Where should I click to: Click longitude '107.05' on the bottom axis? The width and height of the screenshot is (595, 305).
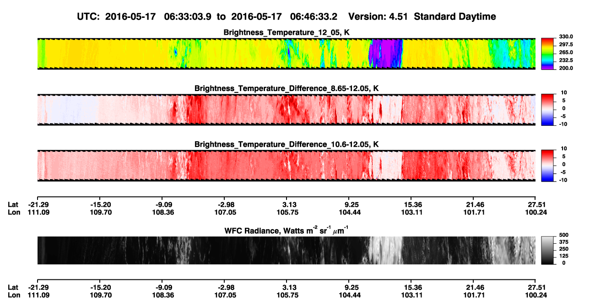tap(226, 295)
